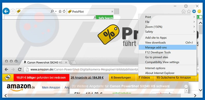Choose Internet options from the menu

coord(168,68)
